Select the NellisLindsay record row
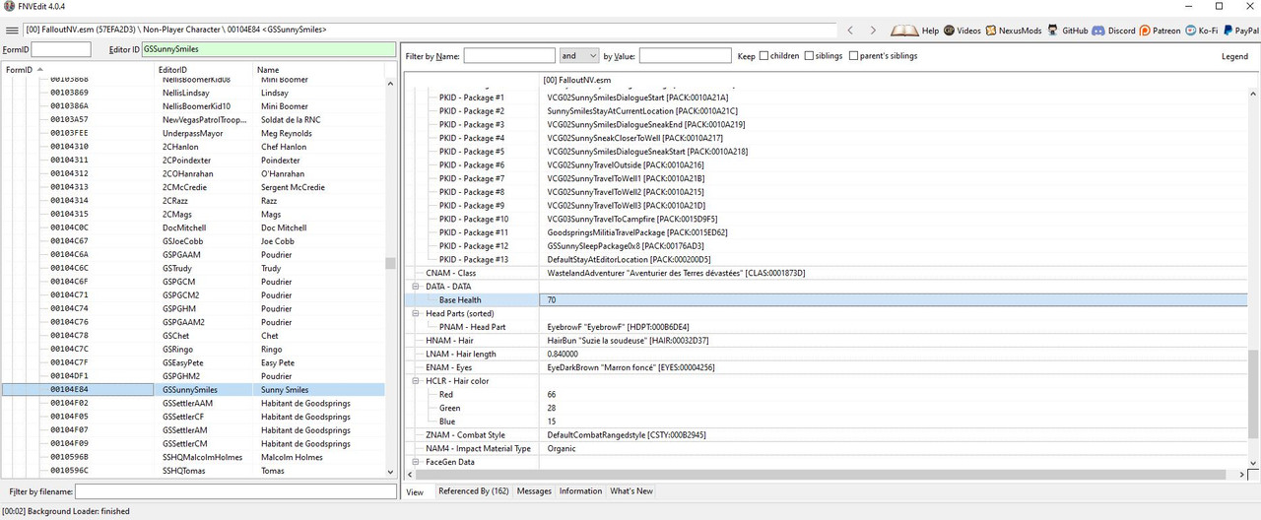This screenshot has height=520, width=1261. click(193, 93)
